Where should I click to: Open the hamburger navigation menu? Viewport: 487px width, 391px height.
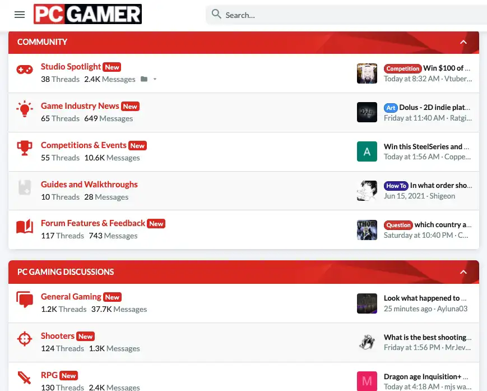pos(20,15)
